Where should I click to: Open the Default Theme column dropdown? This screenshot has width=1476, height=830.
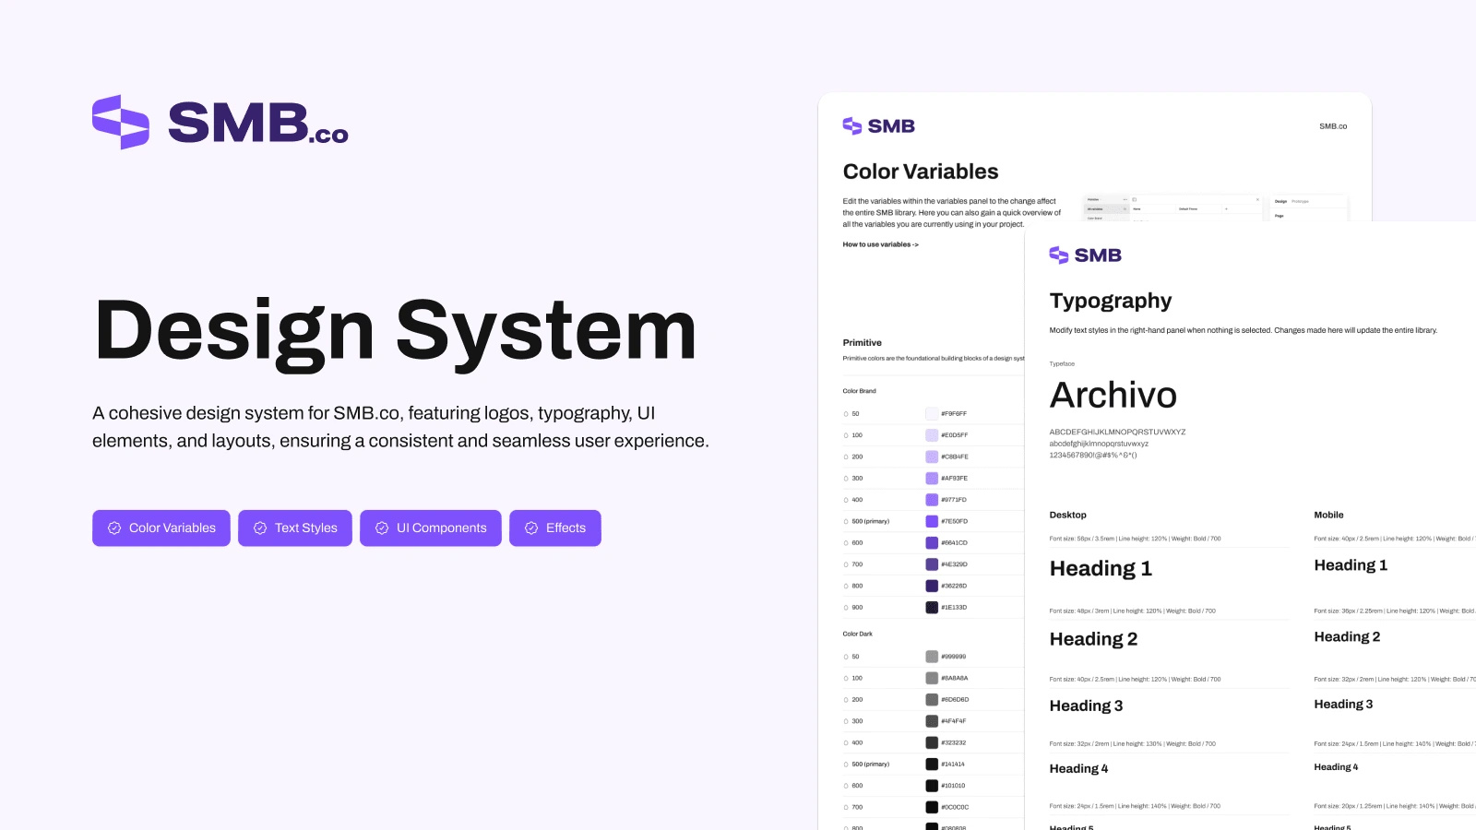(1188, 209)
